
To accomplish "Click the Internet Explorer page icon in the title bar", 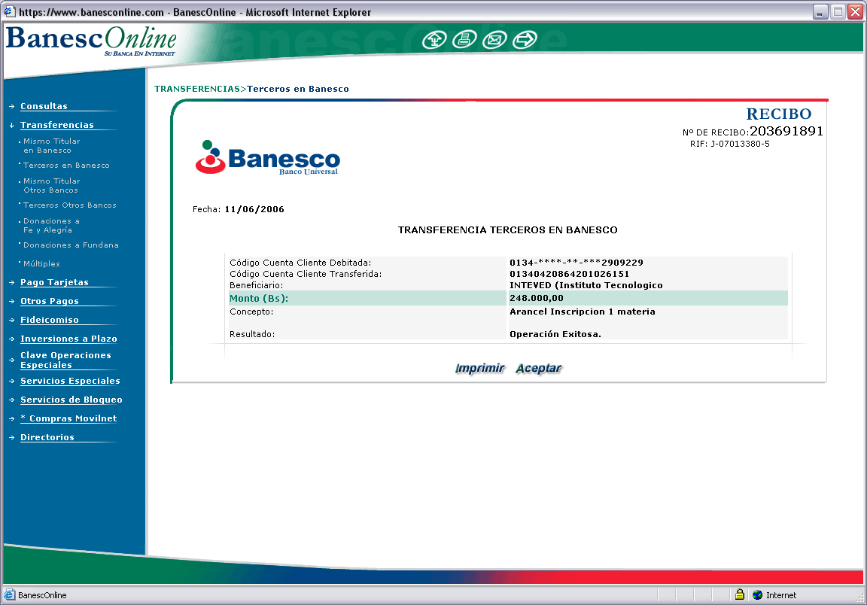I will (9, 11).
